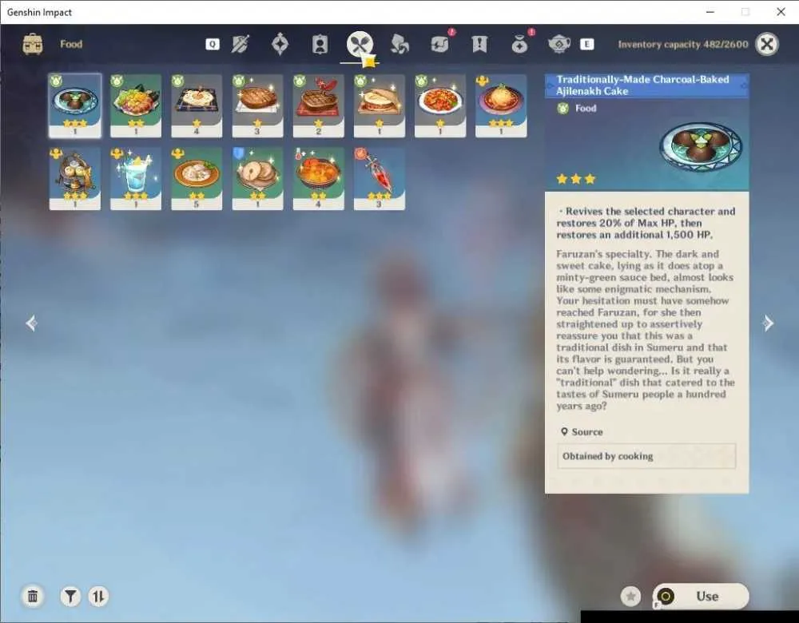This screenshot has height=623, width=799.
Task: Click the "Obtained by cooking" source box
Action: pyautogui.click(x=646, y=456)
